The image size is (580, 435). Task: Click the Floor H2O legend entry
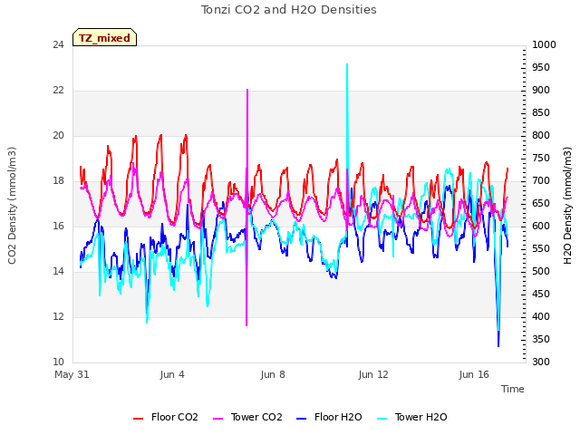tap(329, 418)
